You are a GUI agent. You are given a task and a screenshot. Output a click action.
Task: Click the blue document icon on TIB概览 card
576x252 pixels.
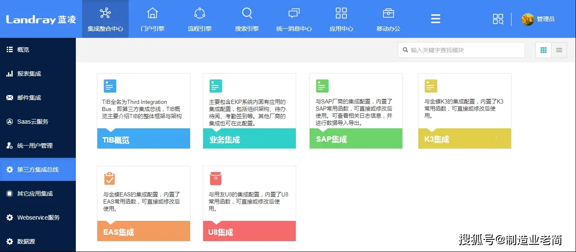pyautogui.click(x=110, y=86)
